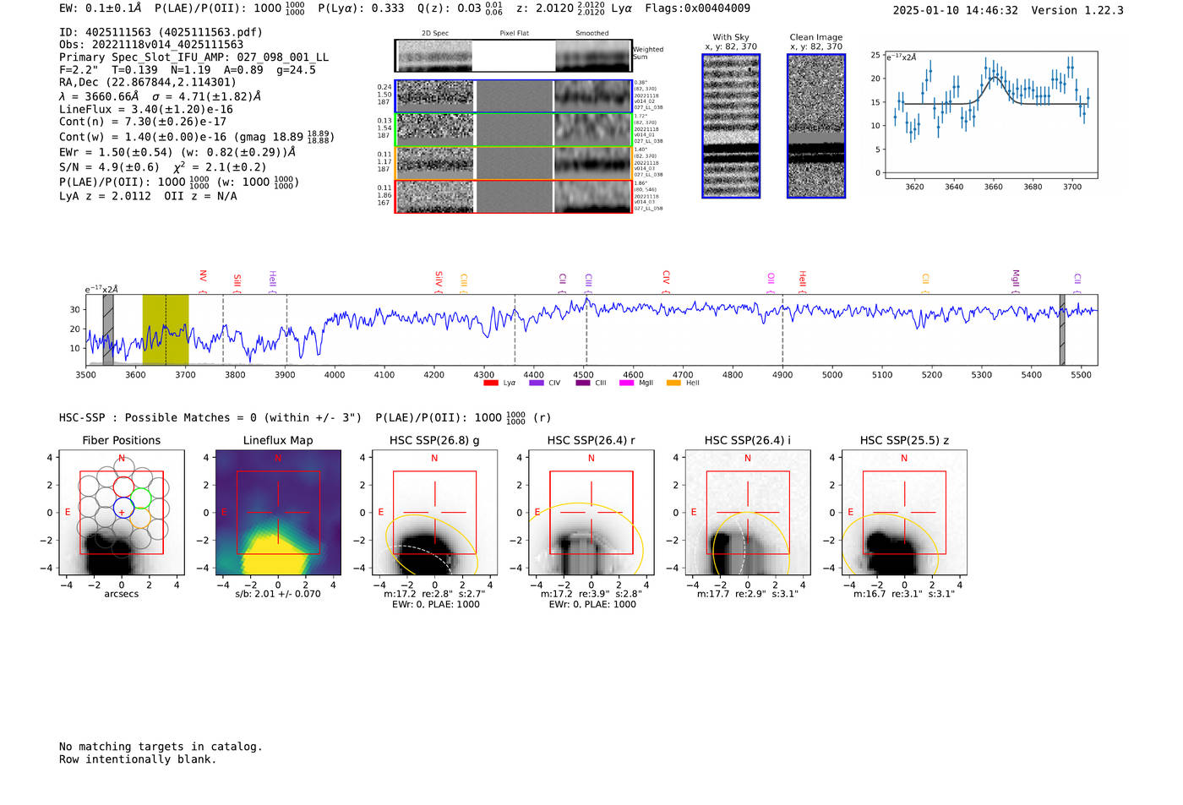1183x805 pixels.
Task: Click the EW: 0.1±0.1Å header value
Action: tap(101, 8)
